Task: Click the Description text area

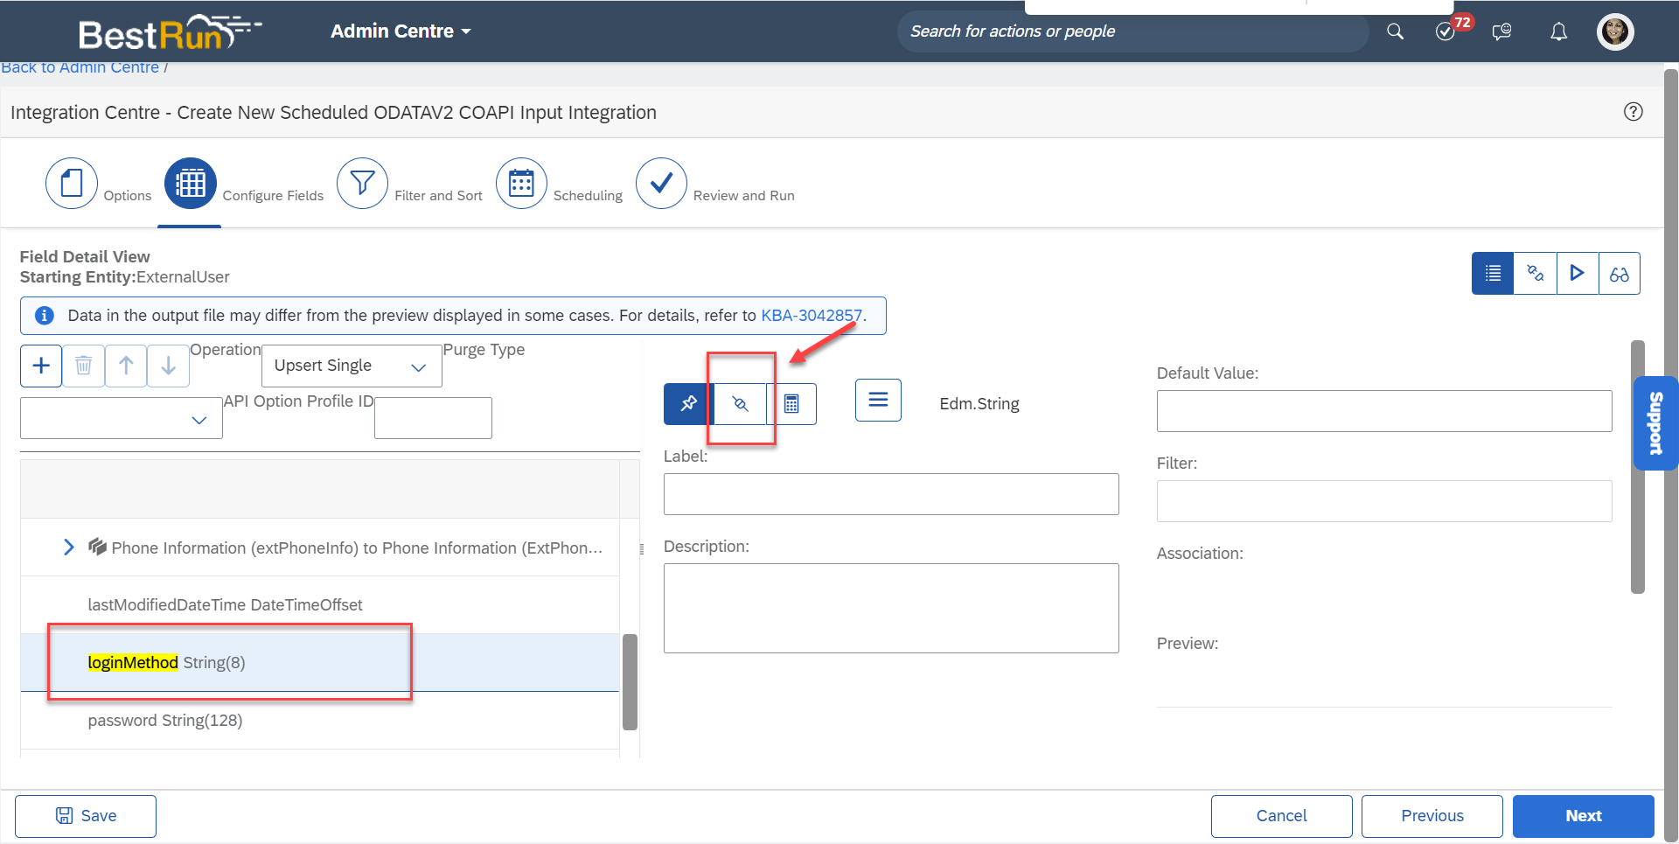Action: pos(891,608)
